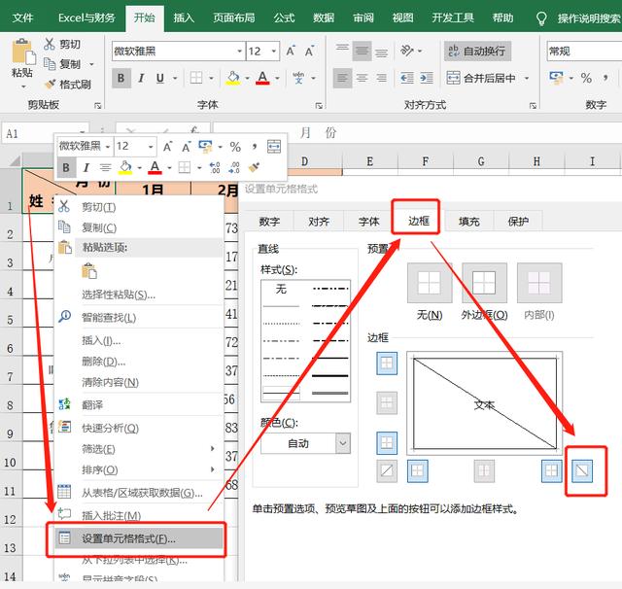The width and height of the screenshot is (622, 589).
Task: Toggle Bold in the mini toolbar
Action: pyautogui.click(x=66, y=167)
